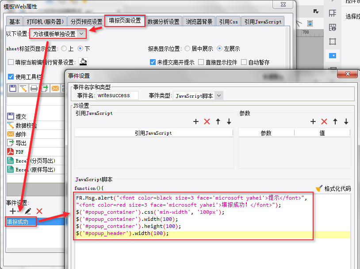The height and width of the screenshot is (269, 360).
Task: Move parameter down with the arrow icon
Action: 346,121
